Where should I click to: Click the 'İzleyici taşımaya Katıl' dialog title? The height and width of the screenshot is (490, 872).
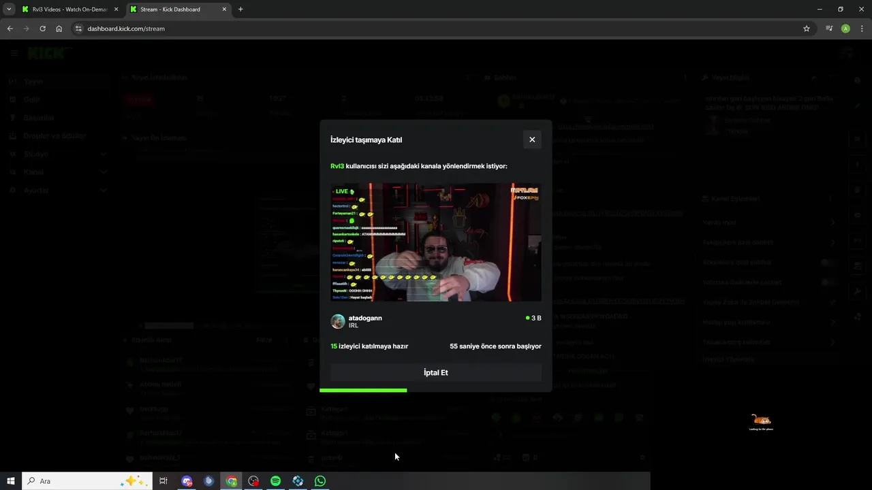366,140
